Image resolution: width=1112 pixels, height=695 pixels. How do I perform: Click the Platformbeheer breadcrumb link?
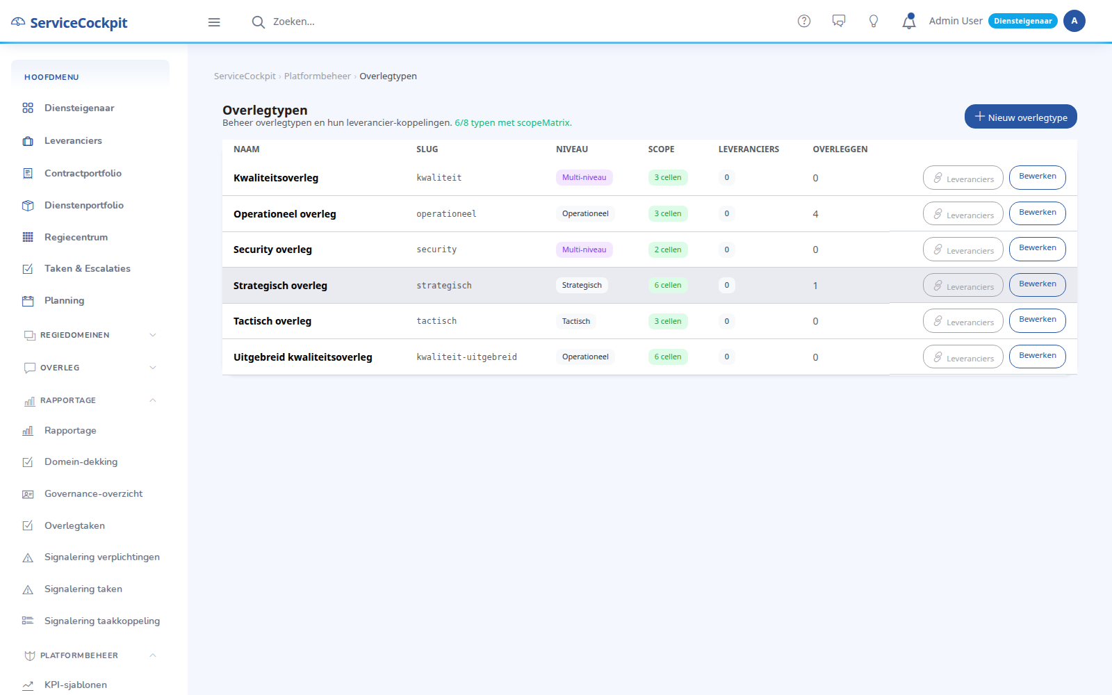(317, 76)
